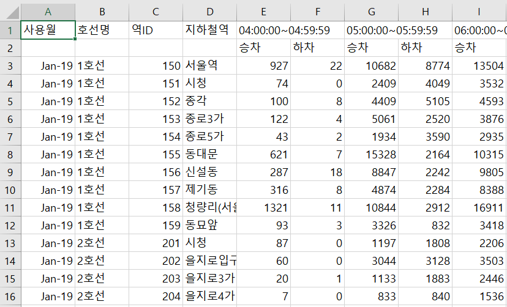Select column E header
Viewport: 507px width, 307px height.
(x=263, y=12)
